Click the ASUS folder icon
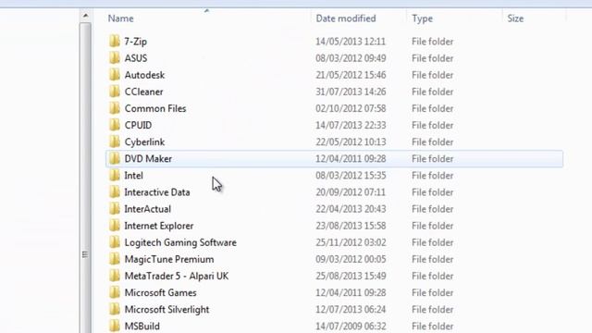The height and width of the screenshot is (333, 592). (115, 57)
